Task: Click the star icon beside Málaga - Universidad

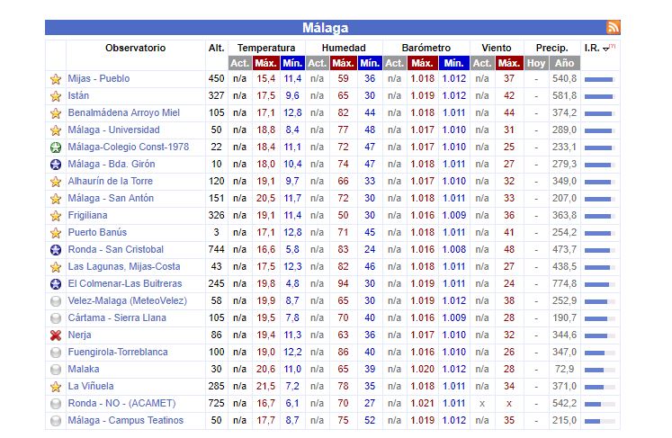Action: (56, 130)
